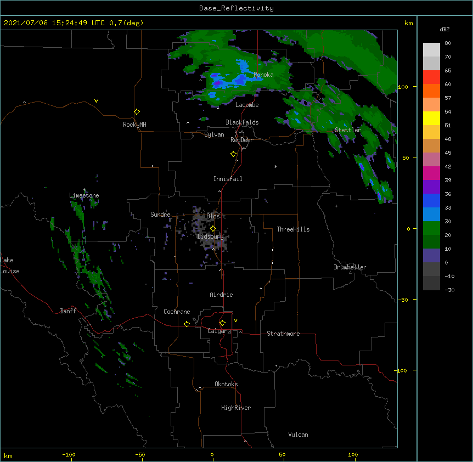Click the white asterisk marker above Limestone

click(85, 190)
